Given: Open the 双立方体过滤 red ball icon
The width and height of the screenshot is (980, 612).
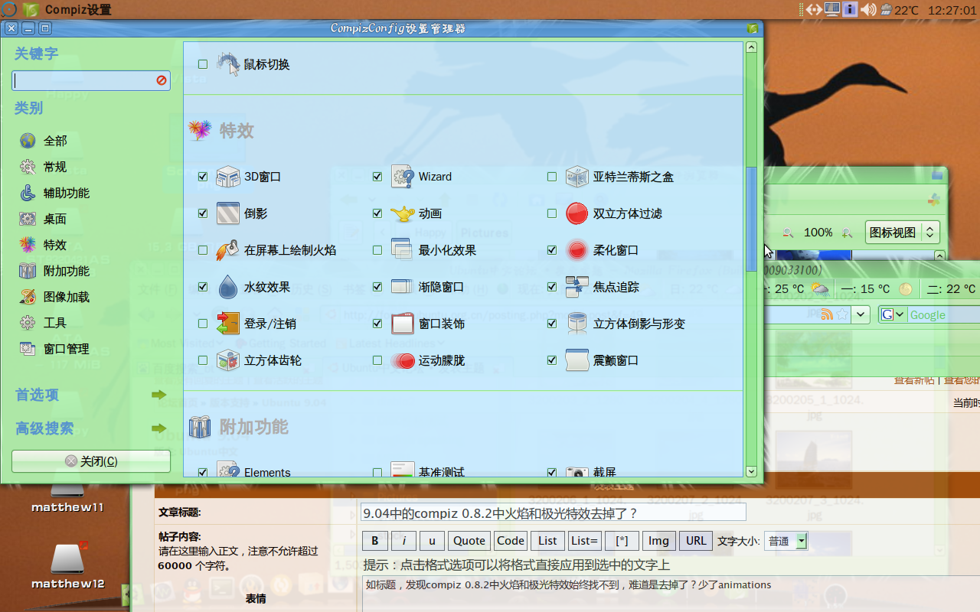Looking at the screenshot, I should click(x=577, y=213).
